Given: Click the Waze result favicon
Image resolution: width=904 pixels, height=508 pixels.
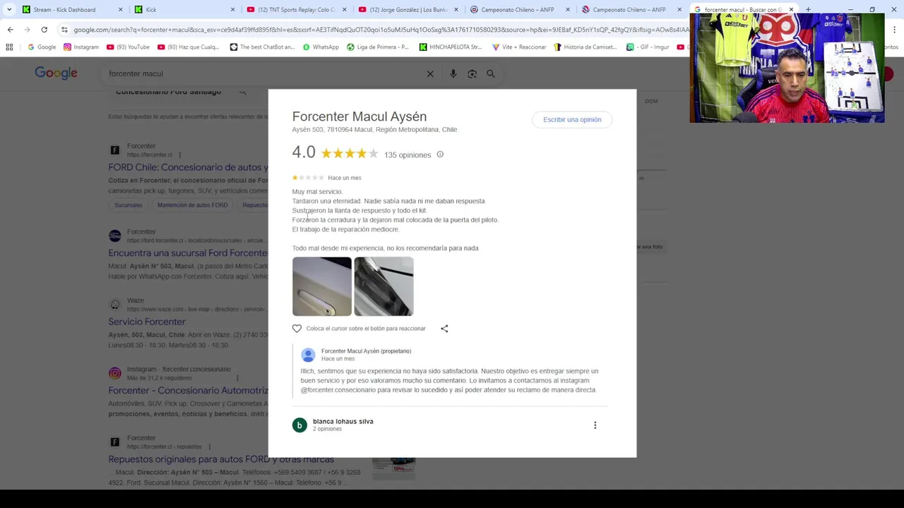Looking at the screenshot, I should (x=114, y=304).
